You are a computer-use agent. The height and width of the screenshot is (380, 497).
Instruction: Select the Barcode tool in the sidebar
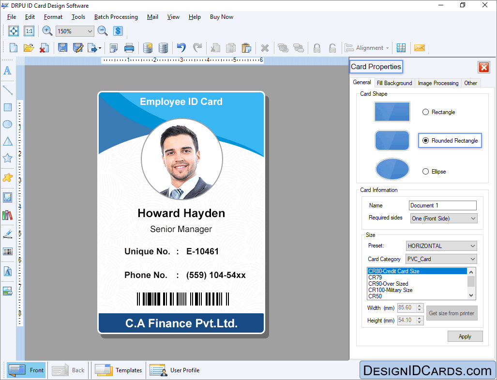(x=7, y=251)
